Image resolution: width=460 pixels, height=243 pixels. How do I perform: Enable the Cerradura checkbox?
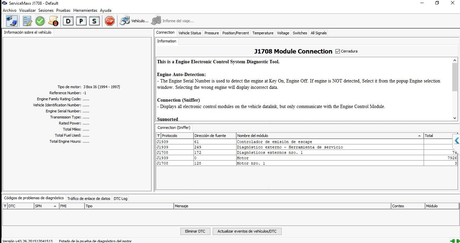(337, 51)
